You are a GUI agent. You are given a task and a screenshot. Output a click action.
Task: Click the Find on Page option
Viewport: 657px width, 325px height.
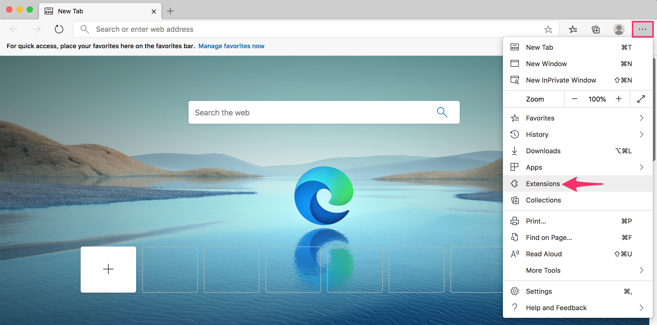click(549, 237)
